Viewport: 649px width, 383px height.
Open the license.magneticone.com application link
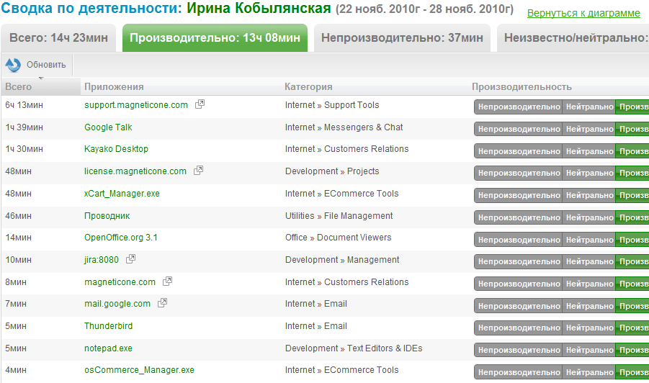135,171
